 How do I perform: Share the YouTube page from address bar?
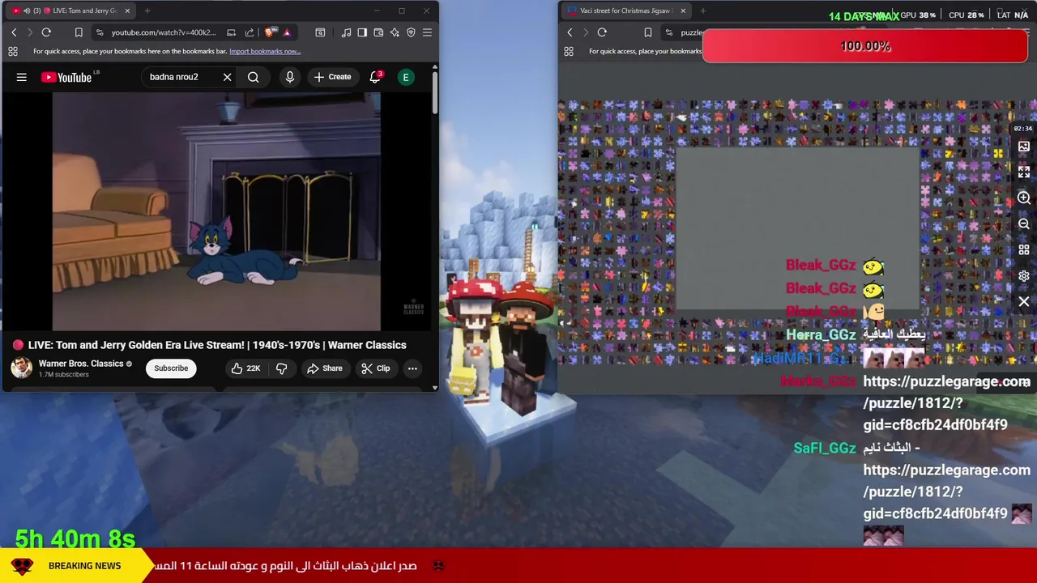point(250,32)
